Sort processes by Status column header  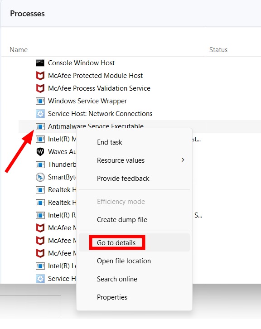tap(218, 50)
